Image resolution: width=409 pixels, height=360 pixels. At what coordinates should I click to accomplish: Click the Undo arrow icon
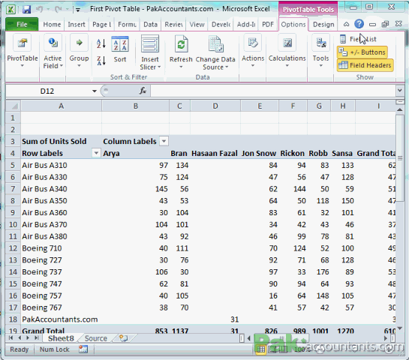coord(39,10)
